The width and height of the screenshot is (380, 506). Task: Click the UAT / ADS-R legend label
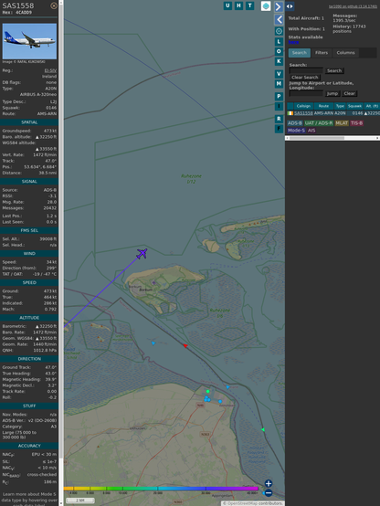tap(319, 123)
